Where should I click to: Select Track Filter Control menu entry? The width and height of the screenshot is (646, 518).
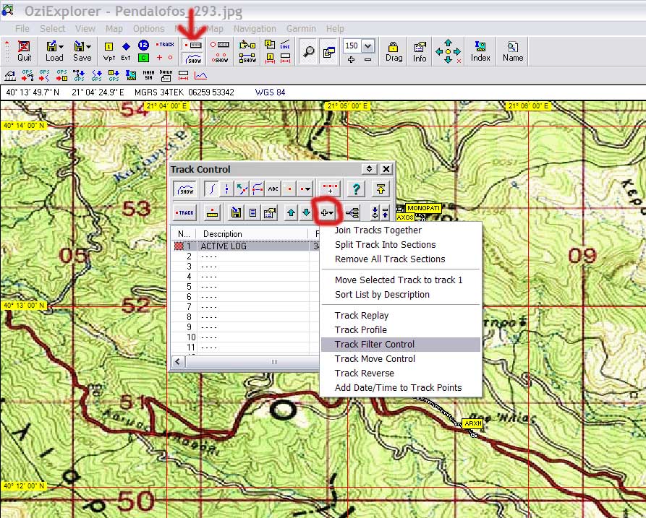[375, 345]
